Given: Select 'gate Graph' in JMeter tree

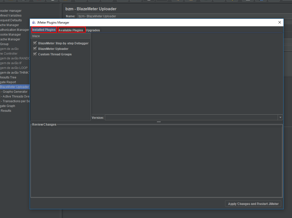Looking at the screenshot, I should tap(8, 106).
